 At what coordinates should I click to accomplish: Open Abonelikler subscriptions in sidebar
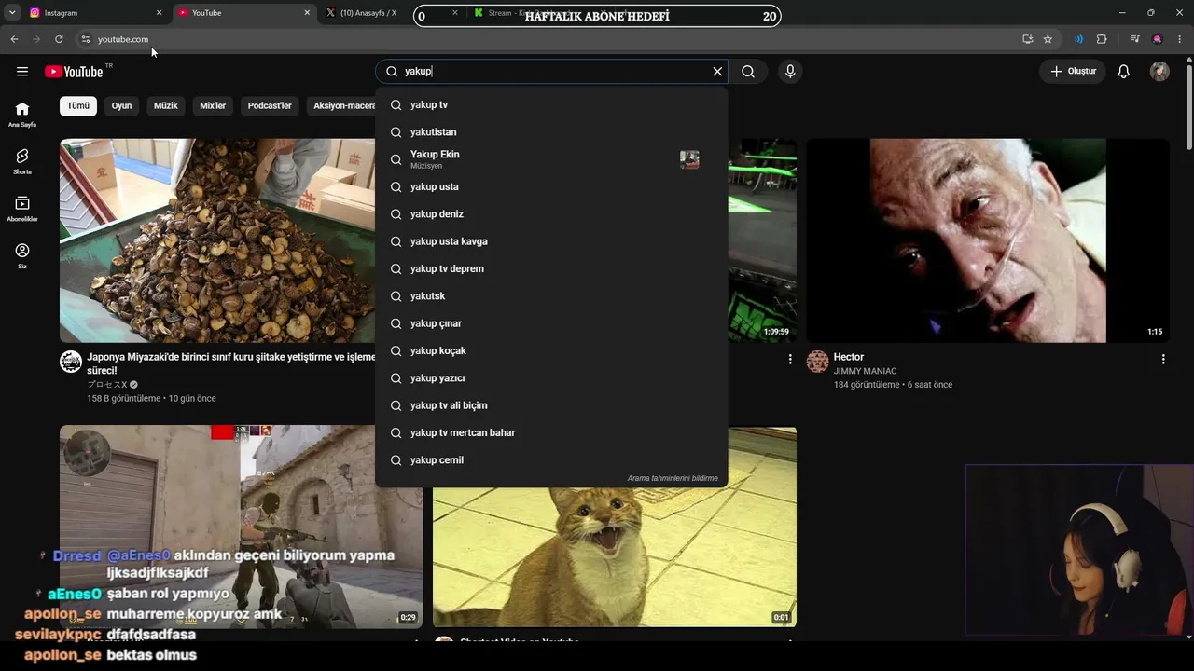[x=22, y=209]
